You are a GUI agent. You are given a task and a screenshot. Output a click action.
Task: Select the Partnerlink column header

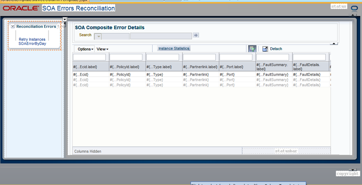click(x=200, y=67)
